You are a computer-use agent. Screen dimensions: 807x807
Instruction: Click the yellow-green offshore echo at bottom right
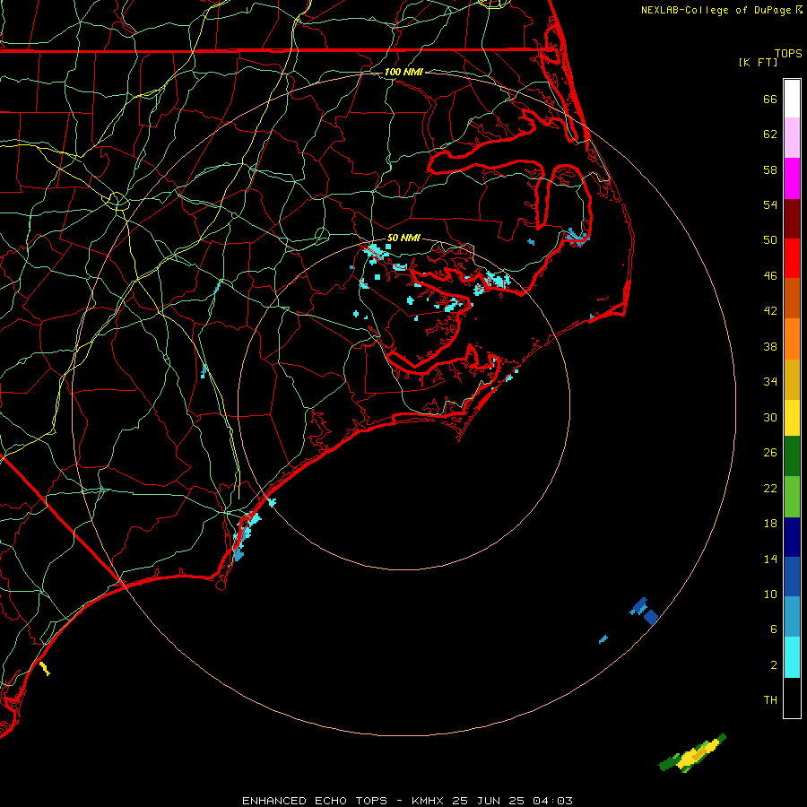(x=693, y=753)
